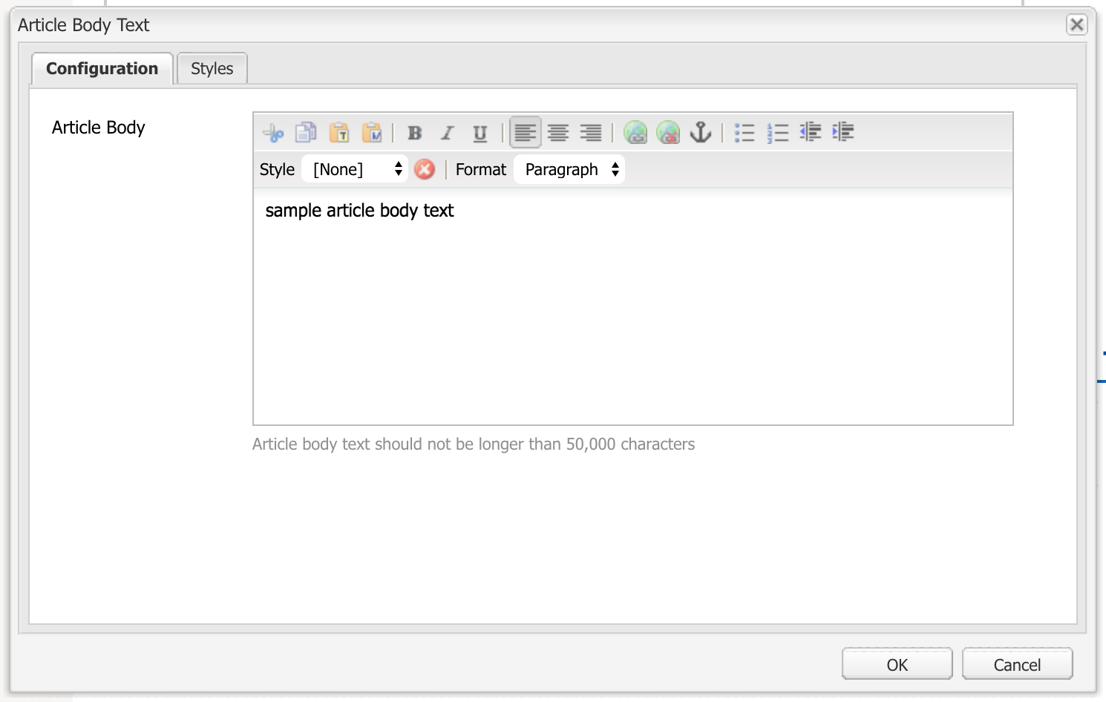Enable center text alignment

tap(557, 133)
